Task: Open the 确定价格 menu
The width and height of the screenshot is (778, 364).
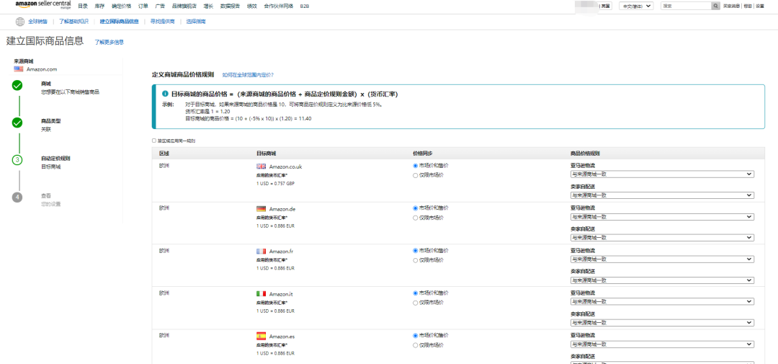Action: click(x=122, y=6)
